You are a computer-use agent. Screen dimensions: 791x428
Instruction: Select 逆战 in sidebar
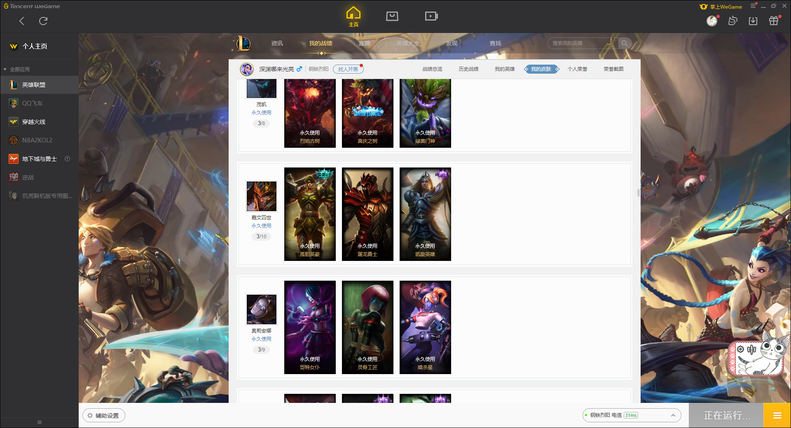point(39,177)
